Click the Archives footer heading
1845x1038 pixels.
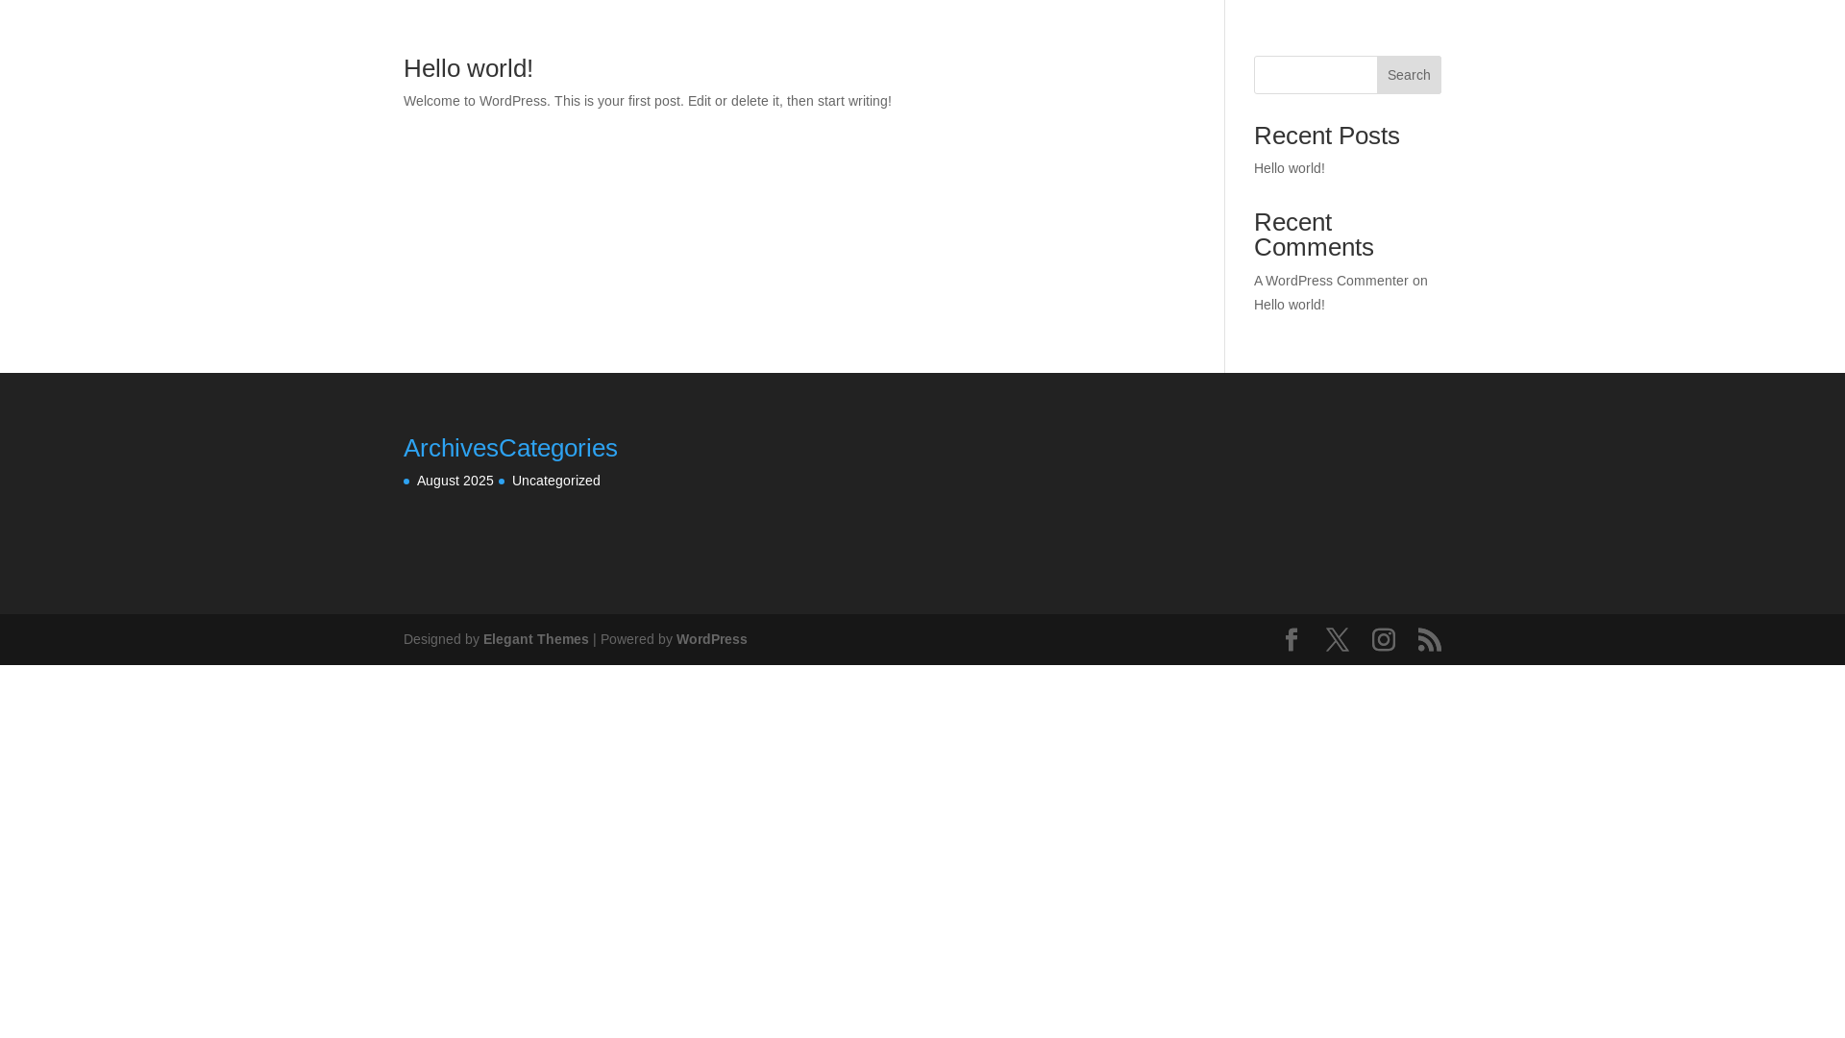point(451,448)
